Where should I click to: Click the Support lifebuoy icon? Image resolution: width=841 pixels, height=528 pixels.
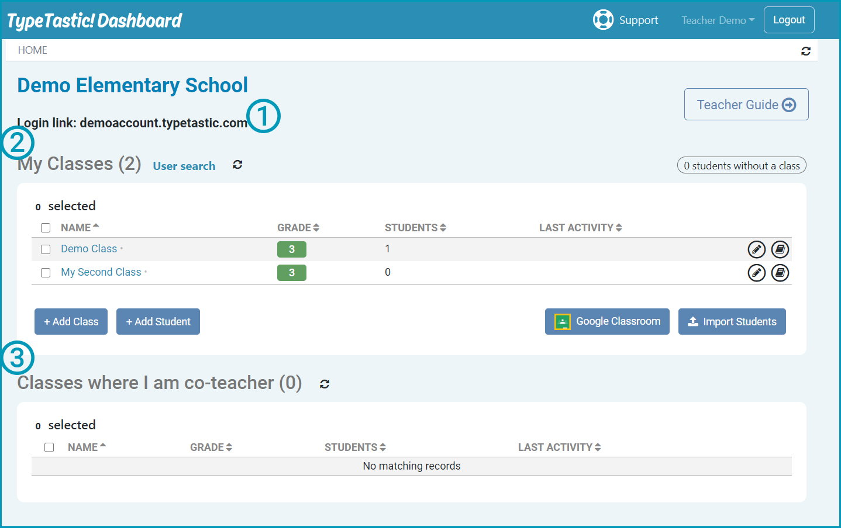(603, 20)
